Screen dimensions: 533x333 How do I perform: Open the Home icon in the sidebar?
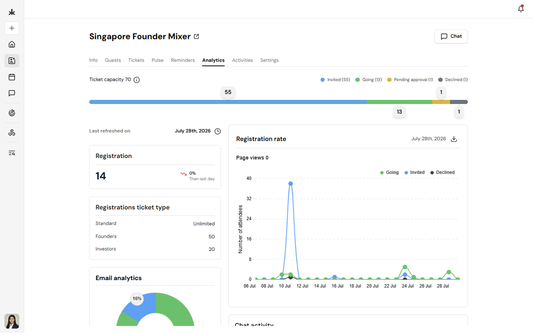(x=12, y=45)
